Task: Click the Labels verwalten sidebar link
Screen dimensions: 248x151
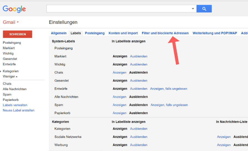Action: [15, 105]
